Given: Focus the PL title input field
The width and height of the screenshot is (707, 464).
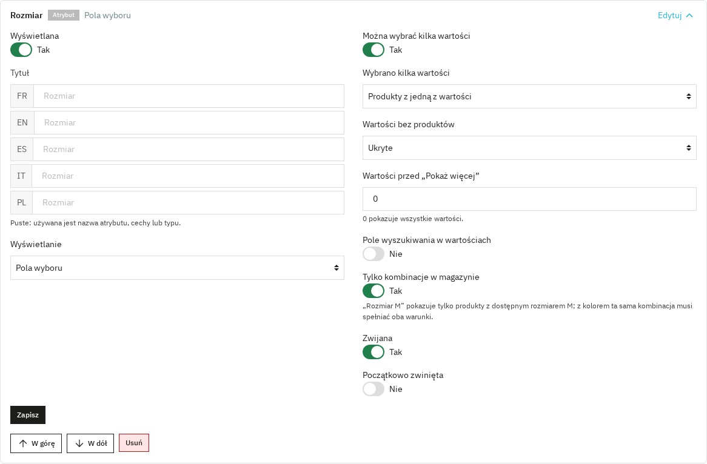Looking at the screenshot, I should coord(188,203).
